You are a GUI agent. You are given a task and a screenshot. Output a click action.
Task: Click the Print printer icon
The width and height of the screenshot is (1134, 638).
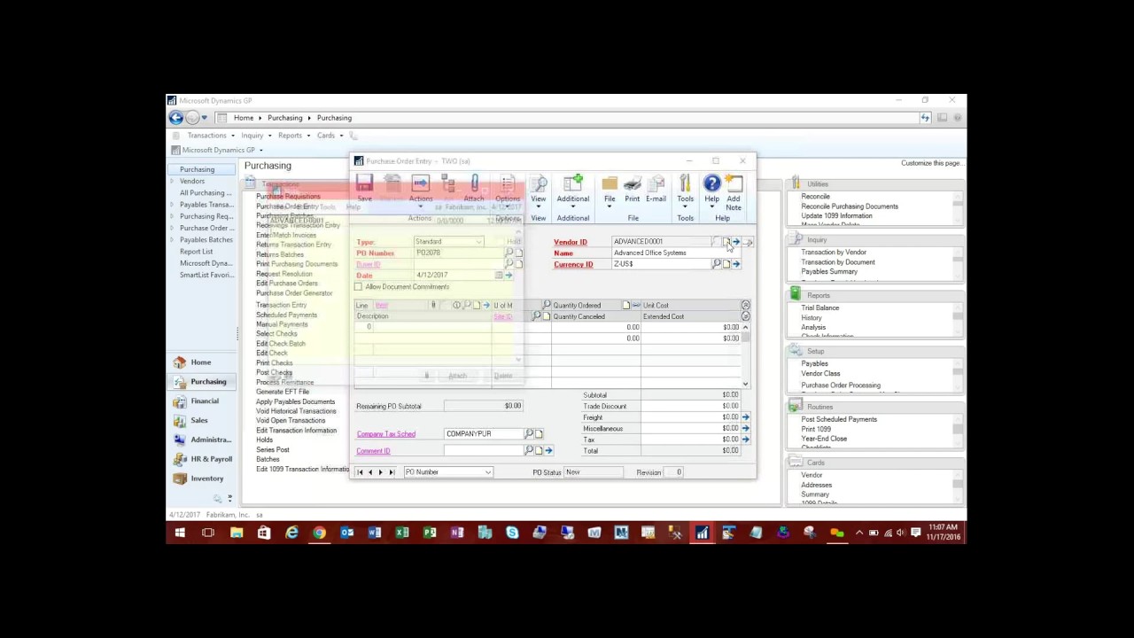click(633, 183)
